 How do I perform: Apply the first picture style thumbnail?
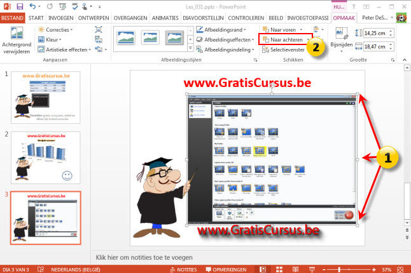click(126, 37)
